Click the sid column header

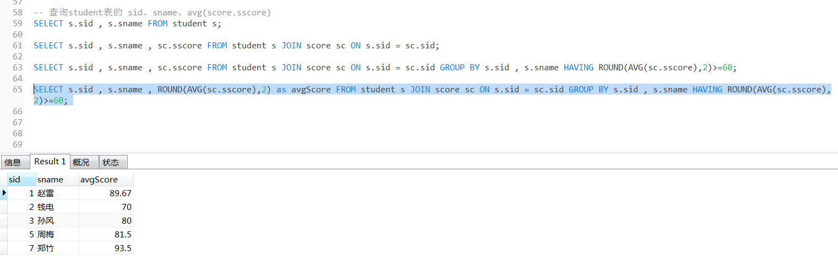point(22,179)
